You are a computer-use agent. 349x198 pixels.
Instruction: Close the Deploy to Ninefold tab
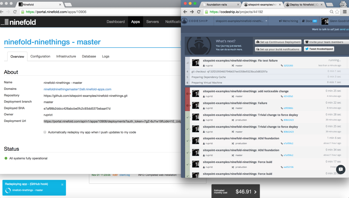[x=321, y=4]
